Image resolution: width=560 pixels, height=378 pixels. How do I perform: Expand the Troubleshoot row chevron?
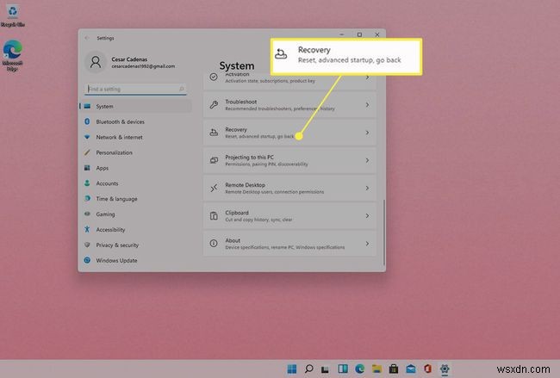[x=367, y=104]
